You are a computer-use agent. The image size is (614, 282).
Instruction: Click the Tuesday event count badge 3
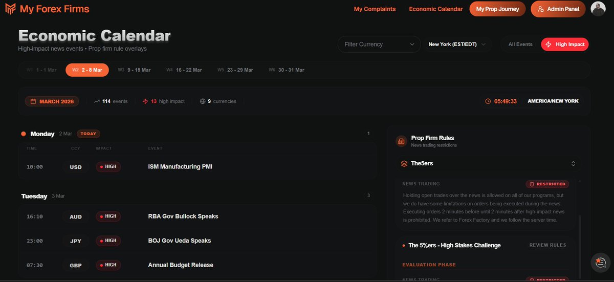coord(368,196)
